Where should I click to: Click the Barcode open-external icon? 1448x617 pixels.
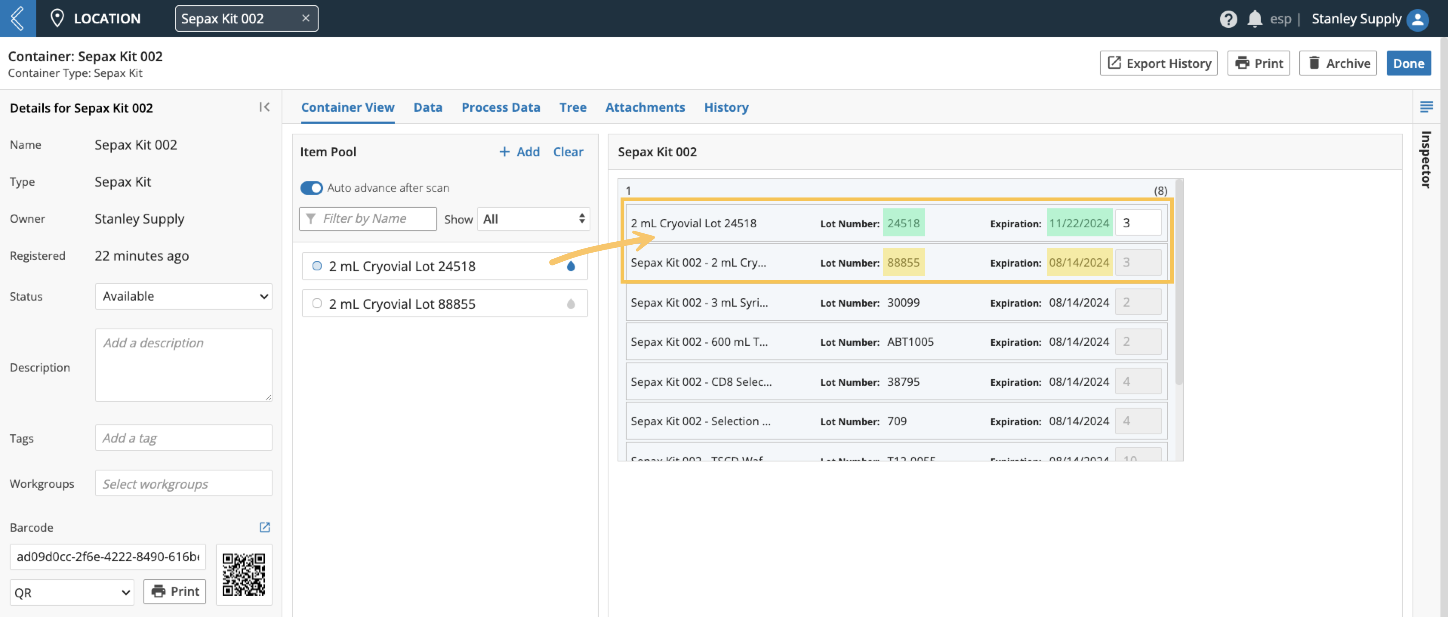click(x=264, y=527)
